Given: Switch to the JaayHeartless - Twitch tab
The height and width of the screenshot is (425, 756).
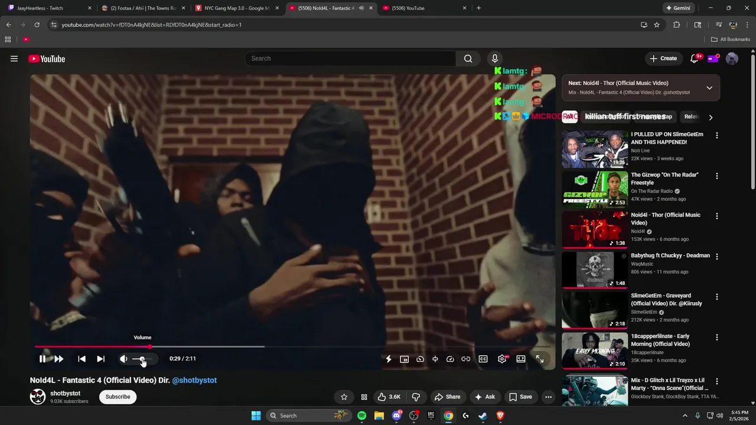Looking at the screenshot, I should click(x=49, y=8).
